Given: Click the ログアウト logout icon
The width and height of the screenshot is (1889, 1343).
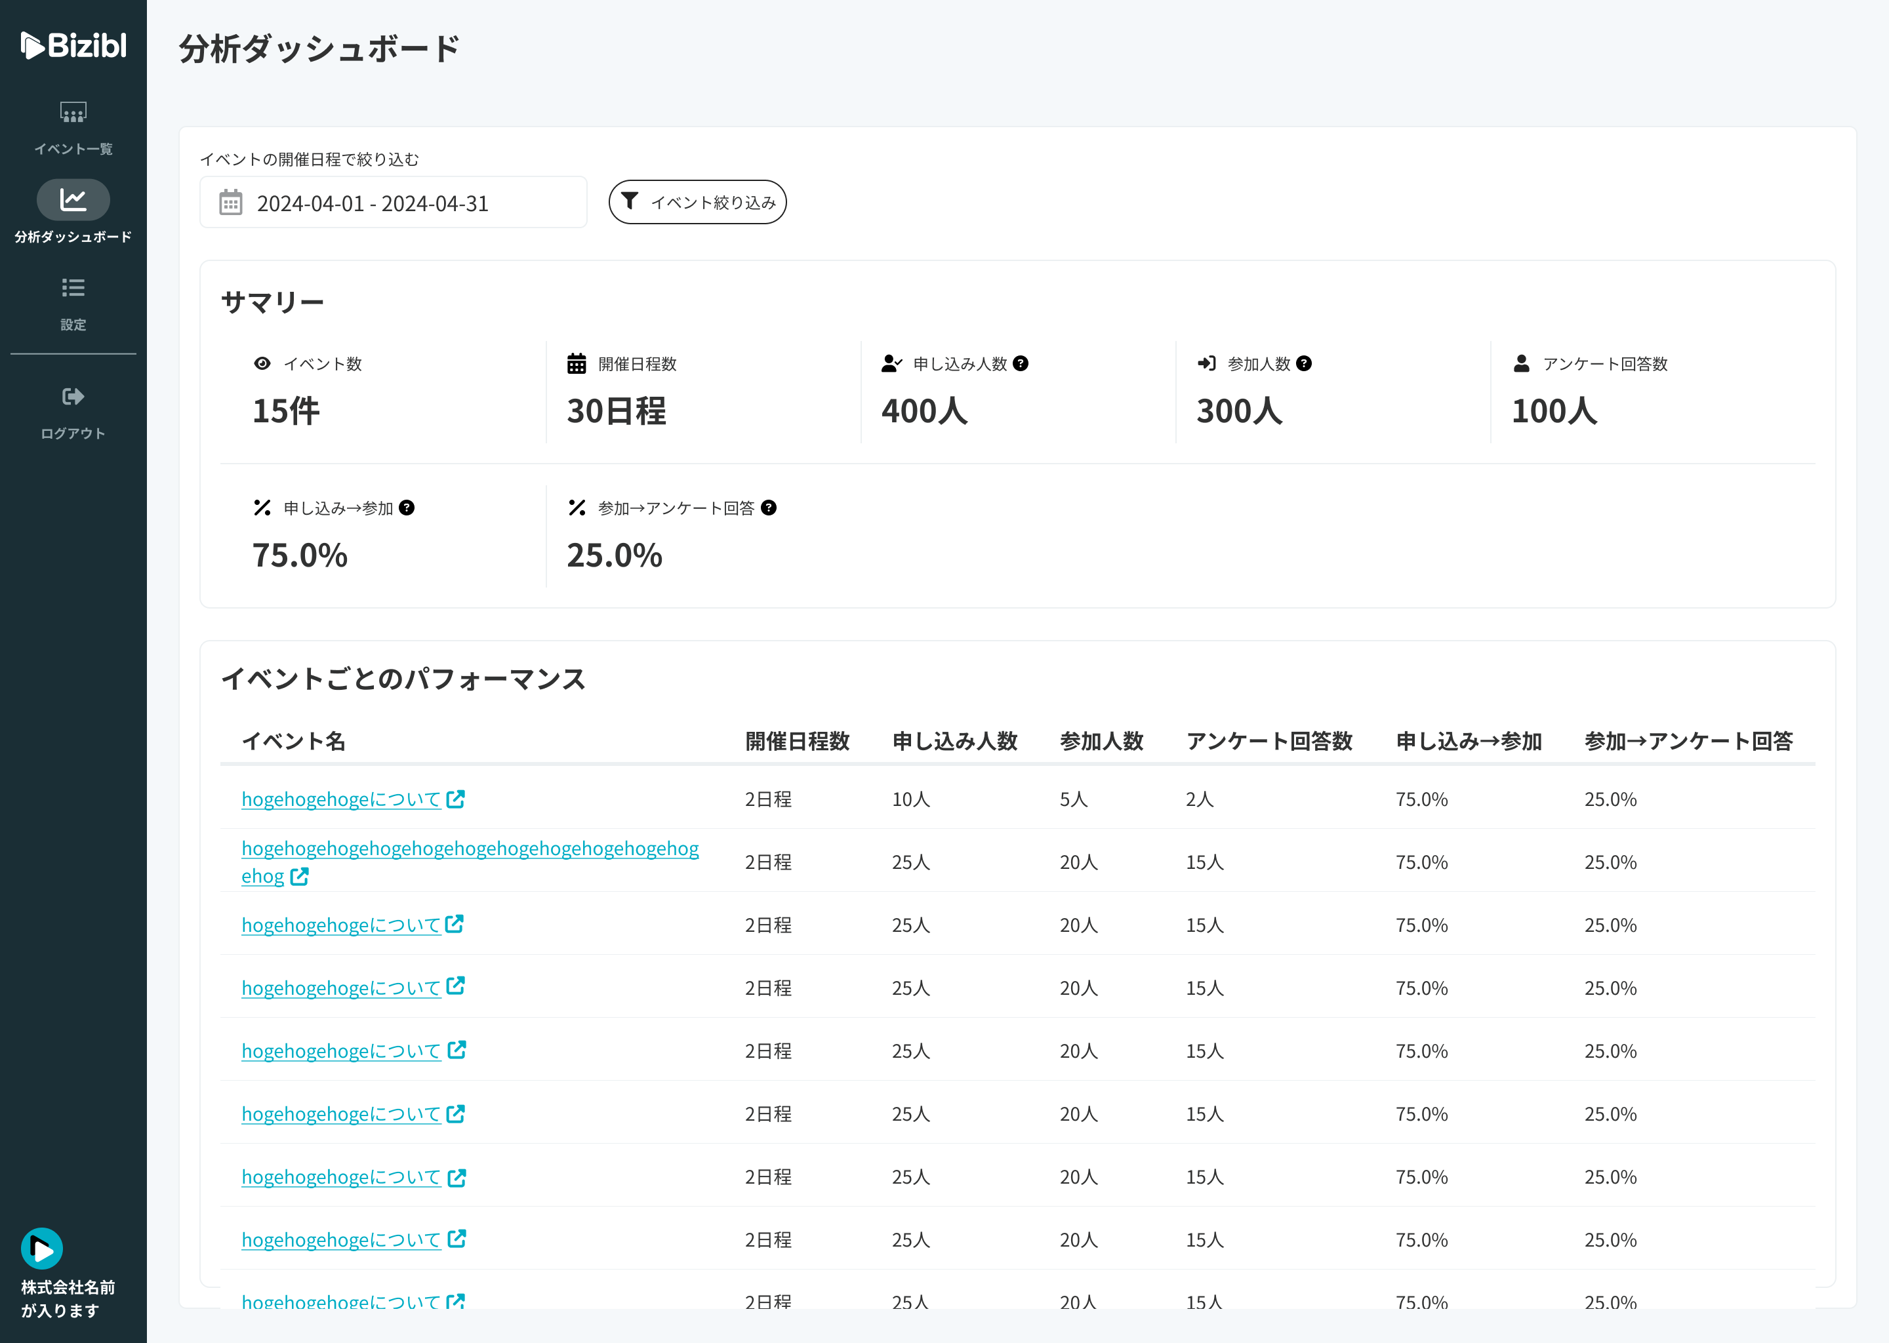Looking at the screenshot, I should pos(73,397).
